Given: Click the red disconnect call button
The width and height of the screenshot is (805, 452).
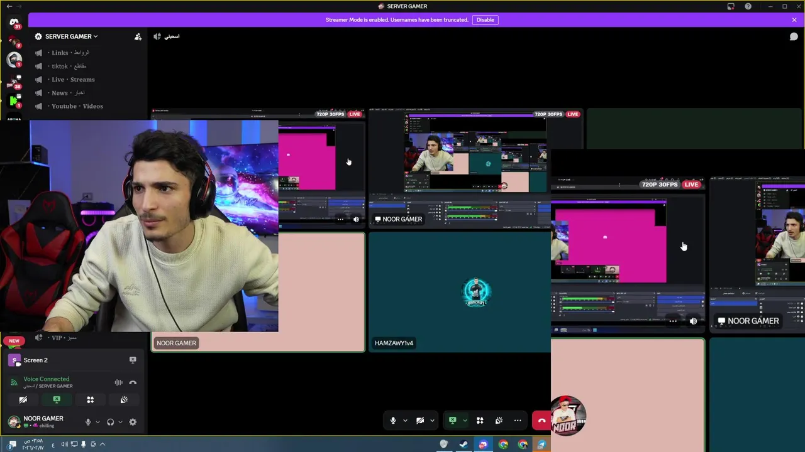Looking at the screenshot, I should [541, 421].
